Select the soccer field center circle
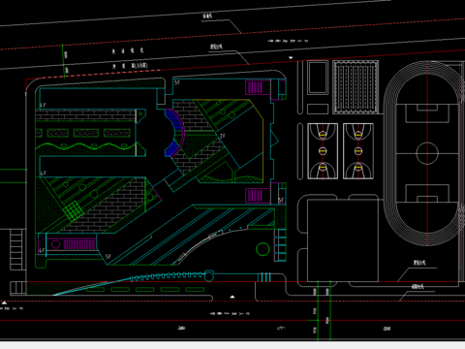 427,153
